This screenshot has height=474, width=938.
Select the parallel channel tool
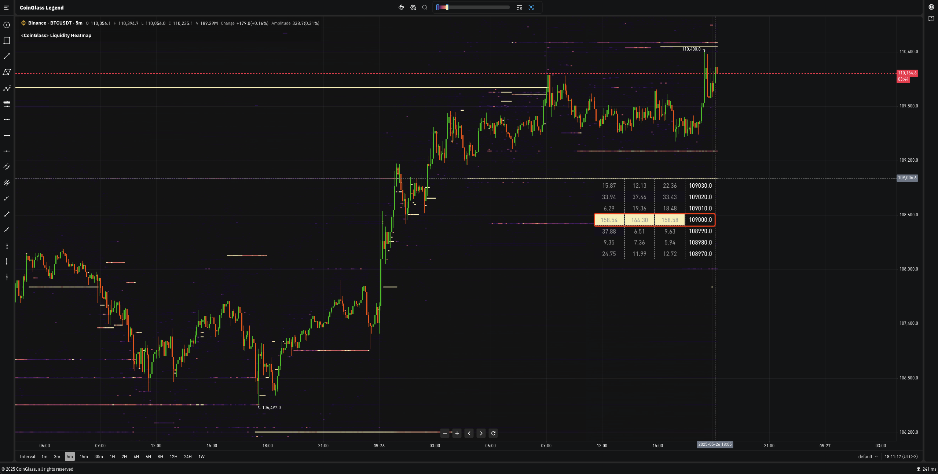click(6, 72)
